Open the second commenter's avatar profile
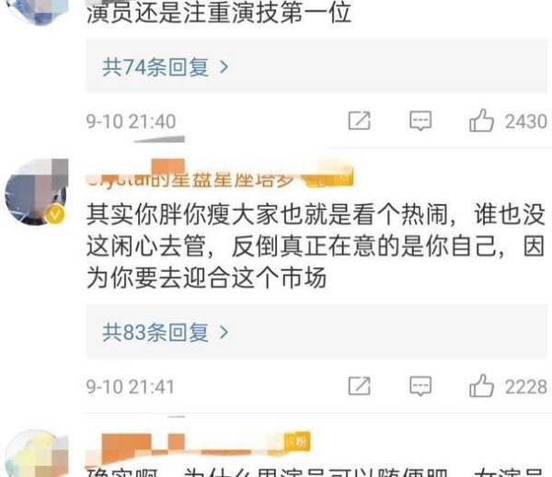The width and height of the screenshot is (552, 477). point(36,192)
